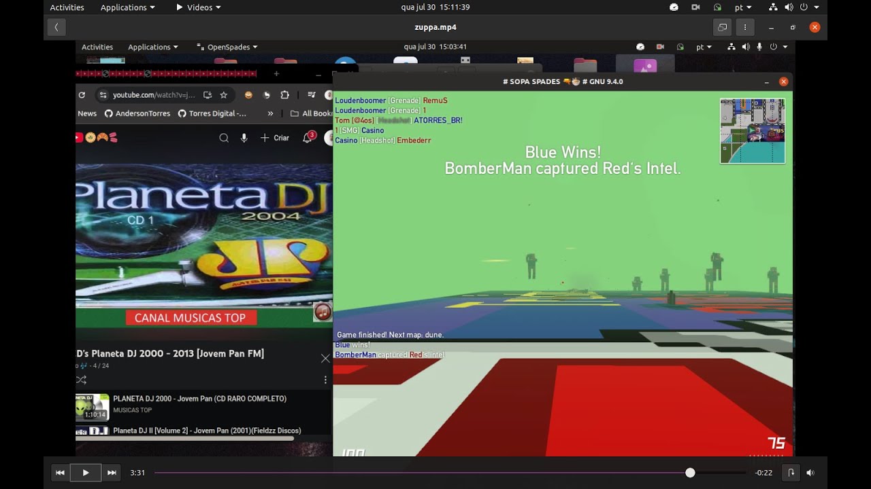
Task: Click the Planeta DJ 2004 video player
Action: pos(204,246)
